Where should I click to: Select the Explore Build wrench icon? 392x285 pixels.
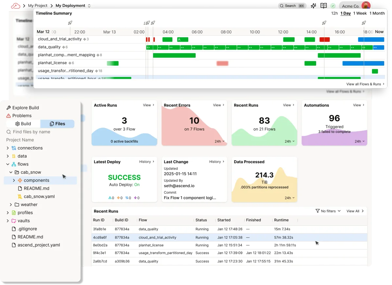8,107
